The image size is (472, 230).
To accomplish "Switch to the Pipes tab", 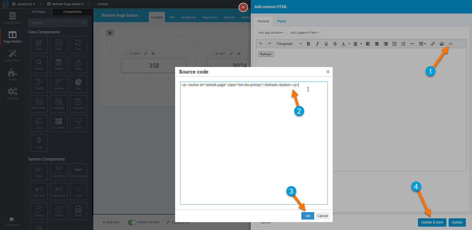I will [281, 21].
